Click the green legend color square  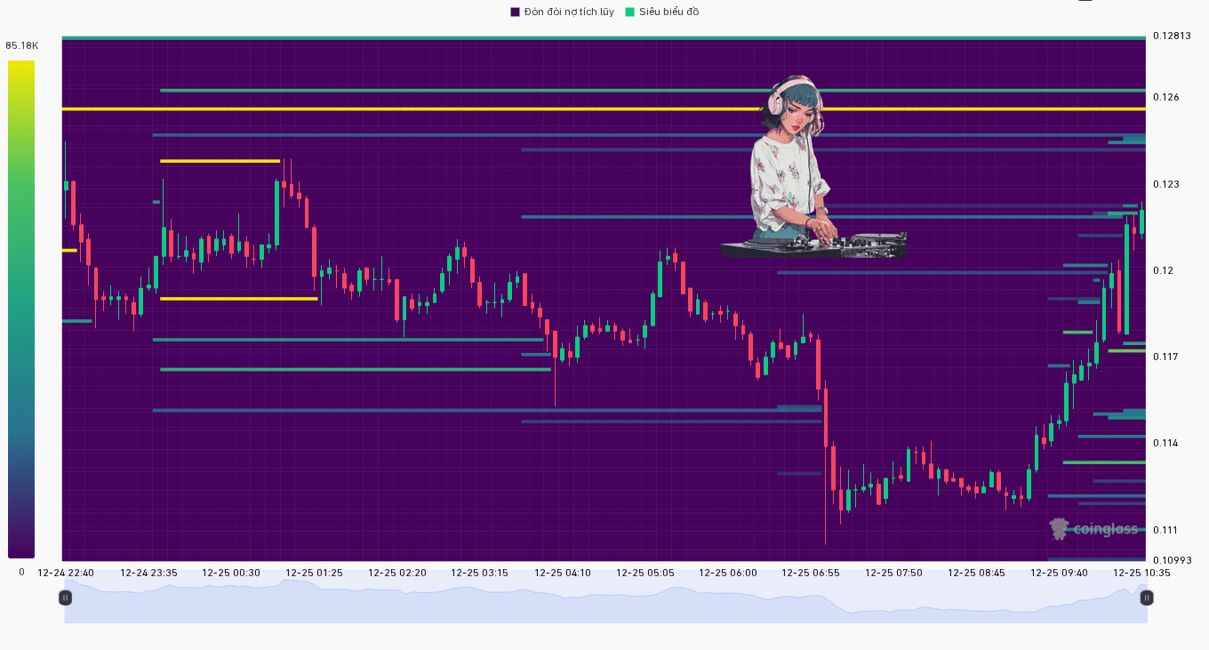click(x=630, y=12)
